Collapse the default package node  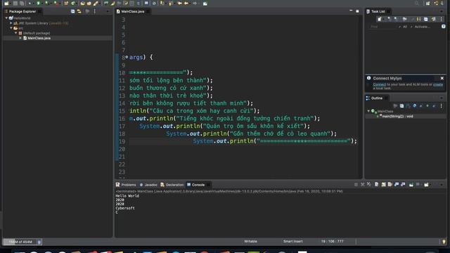(15, 33)
